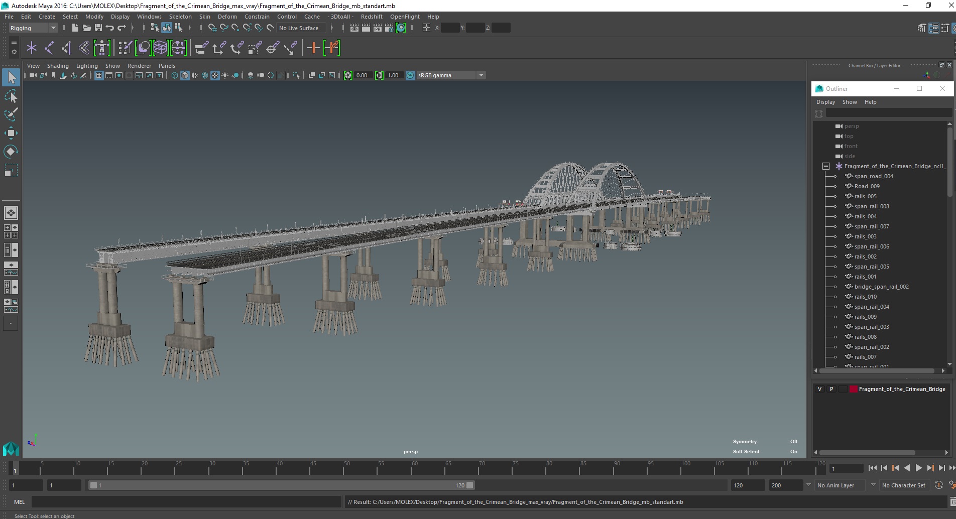Click the Maya home logo icon

coord(11,448)
